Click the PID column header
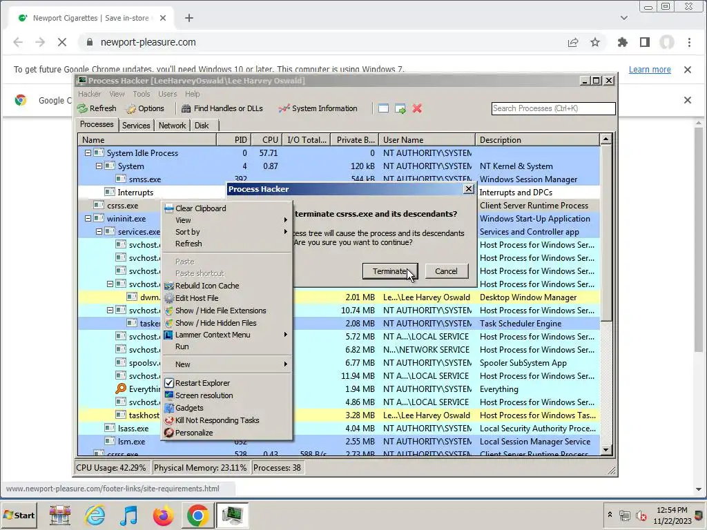Screen dimensions: 707x530 [x=233, y=139]
